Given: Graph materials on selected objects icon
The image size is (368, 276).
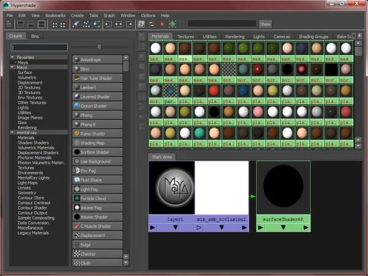Looking at the screenshot, I should [97, 24].
